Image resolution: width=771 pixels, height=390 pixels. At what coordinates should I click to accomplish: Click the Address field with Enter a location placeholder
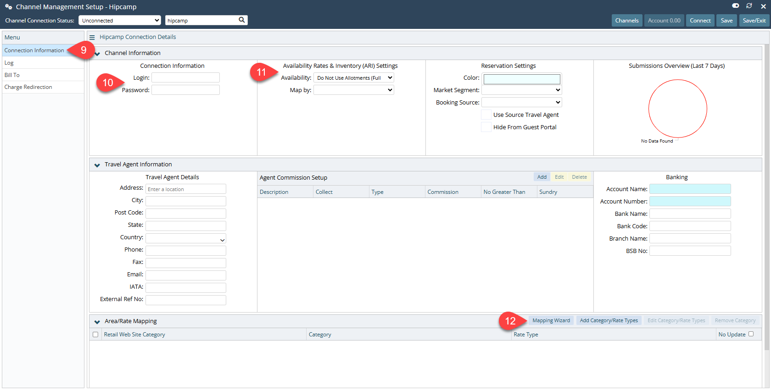click(186, 189)
